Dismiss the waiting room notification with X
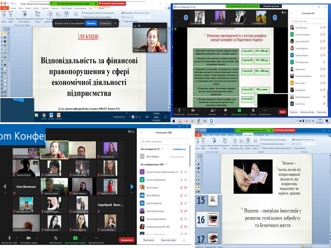The height and width of the screenshot is (248, 331). pos(115,23)
